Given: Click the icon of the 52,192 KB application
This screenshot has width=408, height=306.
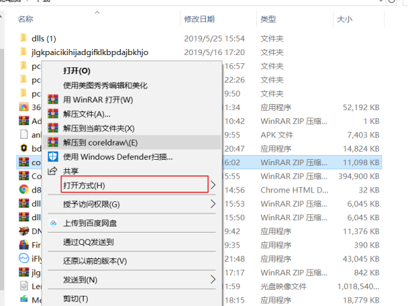Looking at the screenshot, I should pyautogui.click(x=24, y=107).
